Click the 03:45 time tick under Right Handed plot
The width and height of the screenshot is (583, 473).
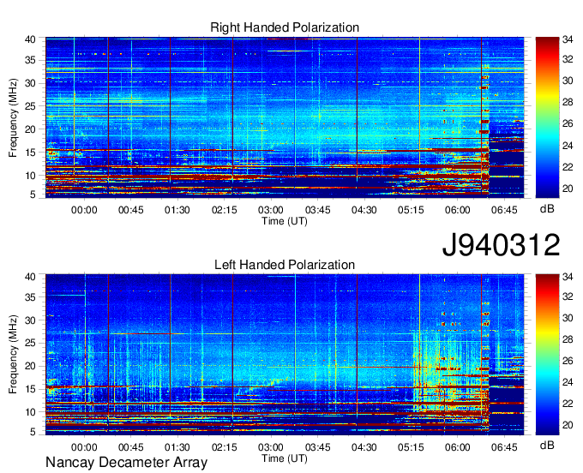tap(317, 210)
